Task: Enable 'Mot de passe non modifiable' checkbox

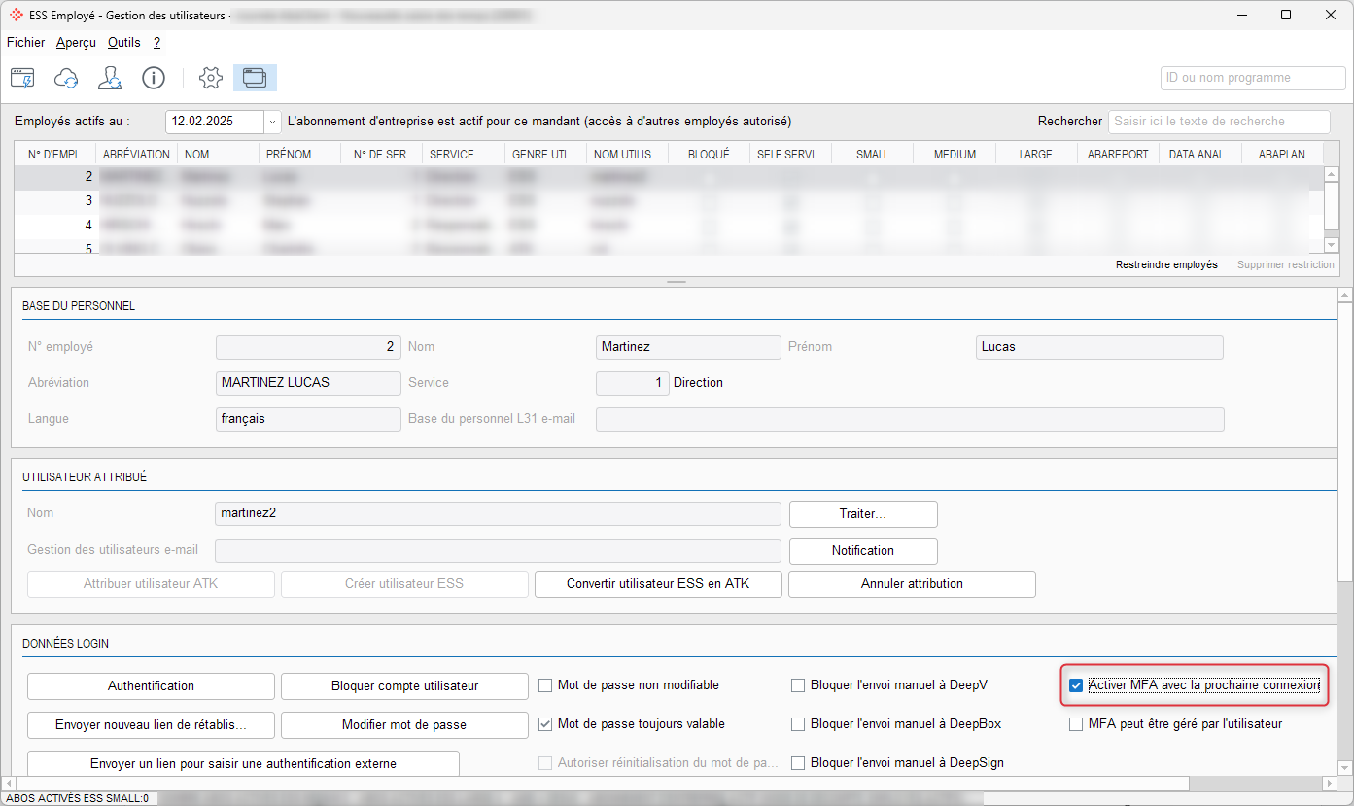Action: 545,685
